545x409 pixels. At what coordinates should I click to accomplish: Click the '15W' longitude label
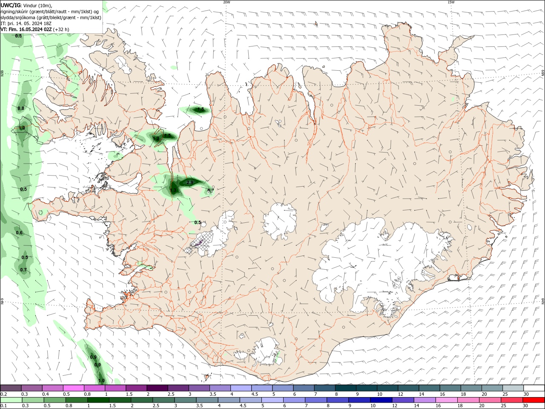[x=451, y=2]
